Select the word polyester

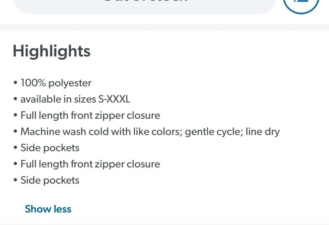[x=70, y=83]
